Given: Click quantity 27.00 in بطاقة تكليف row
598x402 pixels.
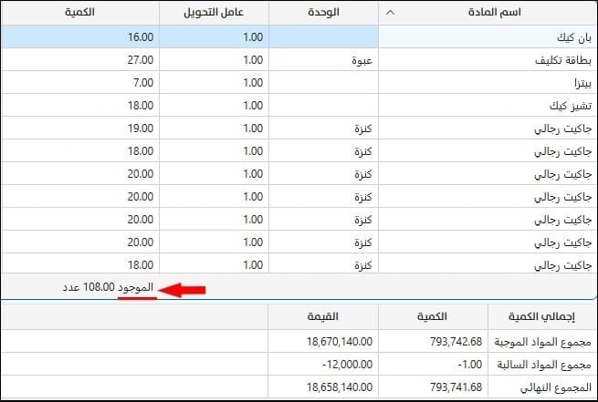Looking at the screenshot, I should tap(80, 60).
